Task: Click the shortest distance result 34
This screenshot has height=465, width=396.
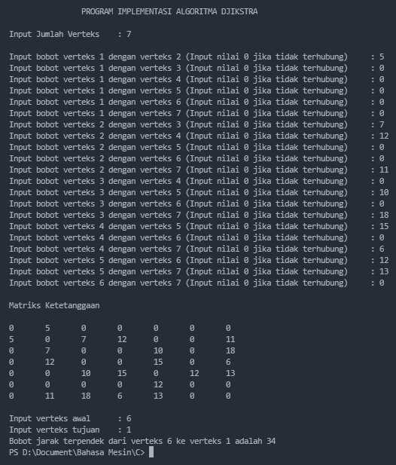Action: [x=271, y=441]
